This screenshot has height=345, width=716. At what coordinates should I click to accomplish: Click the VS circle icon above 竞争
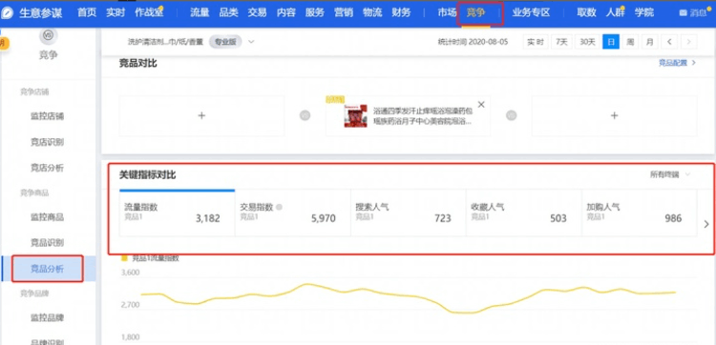(x=49, y=35)
